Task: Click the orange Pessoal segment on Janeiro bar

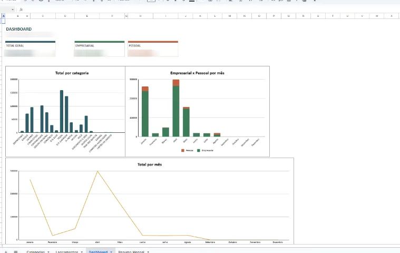Action: [x=145, y=89]
